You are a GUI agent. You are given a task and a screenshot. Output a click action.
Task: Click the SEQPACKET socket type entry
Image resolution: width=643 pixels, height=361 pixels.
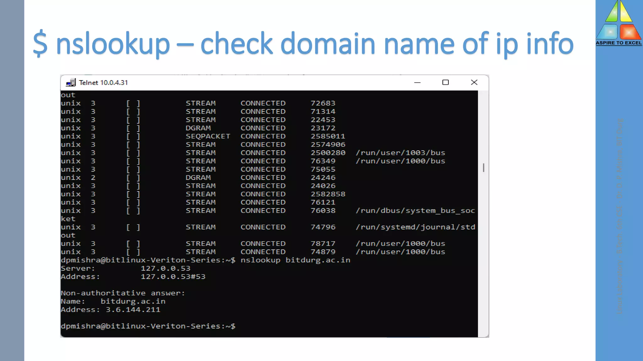click(x=208, y=136)
